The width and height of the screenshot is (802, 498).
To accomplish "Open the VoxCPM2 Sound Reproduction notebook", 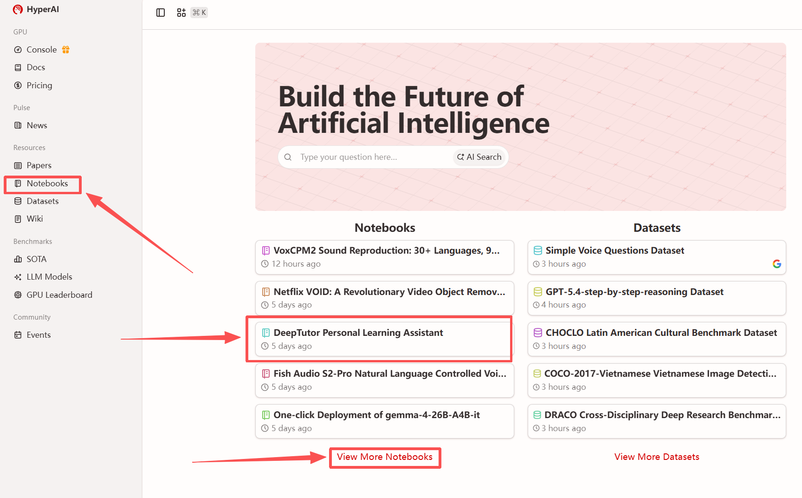I will coord(386,251).
